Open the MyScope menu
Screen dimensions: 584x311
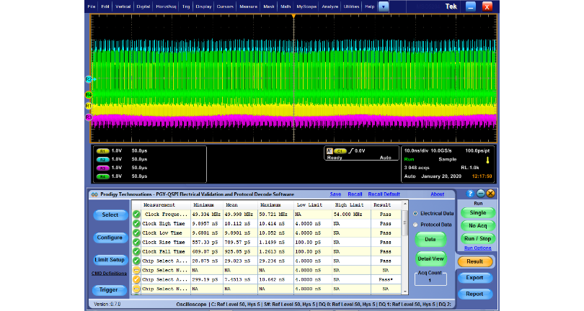[x=306, y=6]
